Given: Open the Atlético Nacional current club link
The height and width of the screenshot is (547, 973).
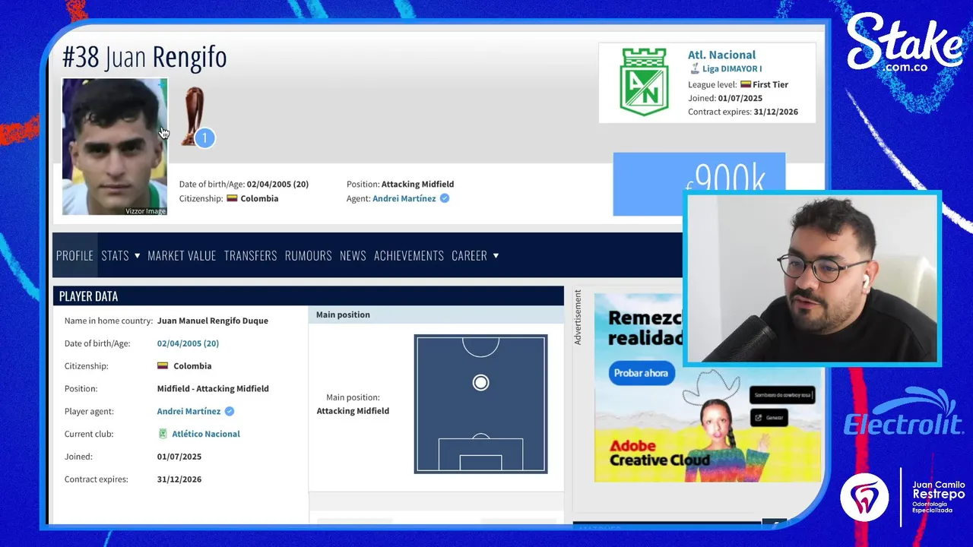Looking at the screenshot, I should click(206, 434).
